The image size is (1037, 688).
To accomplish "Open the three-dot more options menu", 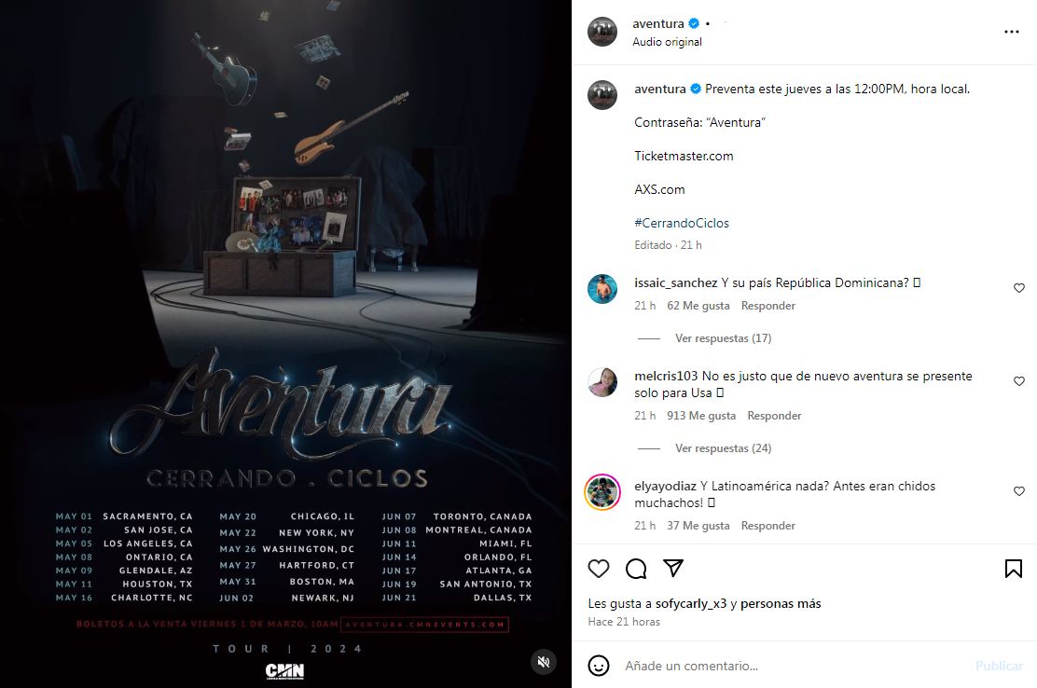I will 1011,32.
